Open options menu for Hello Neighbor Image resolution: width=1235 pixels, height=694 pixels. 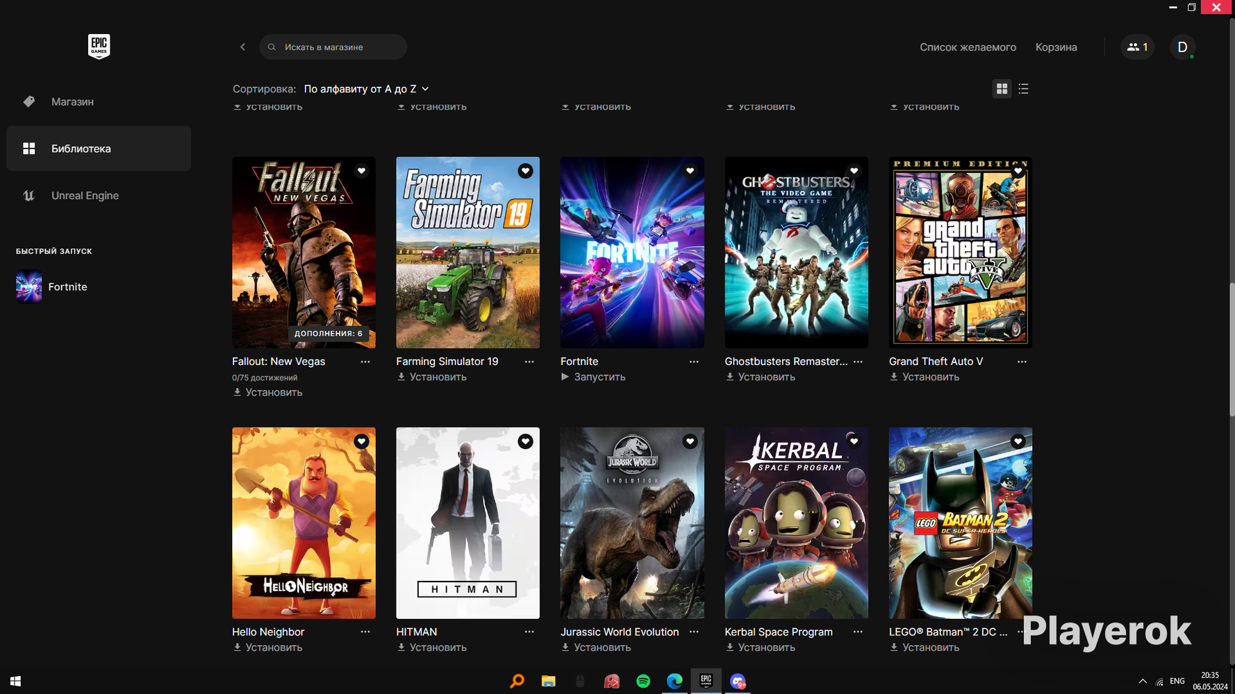pos(365,632)
